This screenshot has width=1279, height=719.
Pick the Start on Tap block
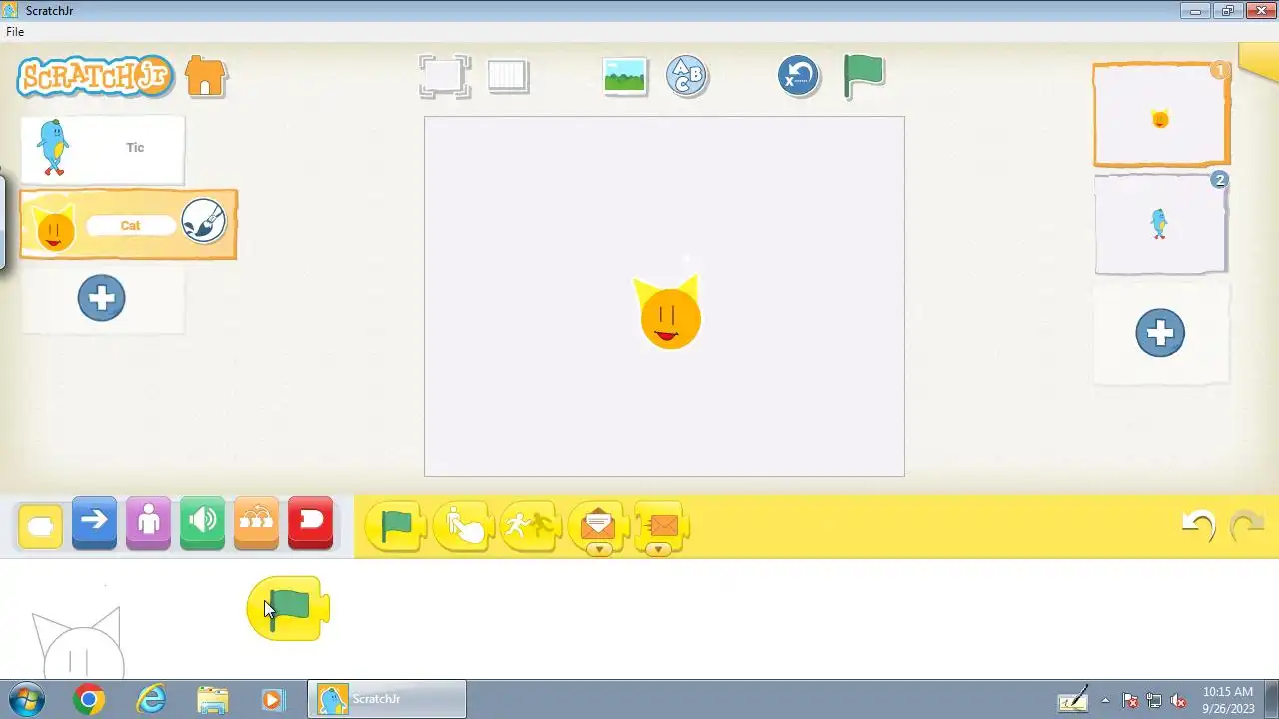click(464, 525)
